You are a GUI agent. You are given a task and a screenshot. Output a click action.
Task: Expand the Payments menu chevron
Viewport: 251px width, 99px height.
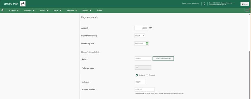tap(34, 10)
